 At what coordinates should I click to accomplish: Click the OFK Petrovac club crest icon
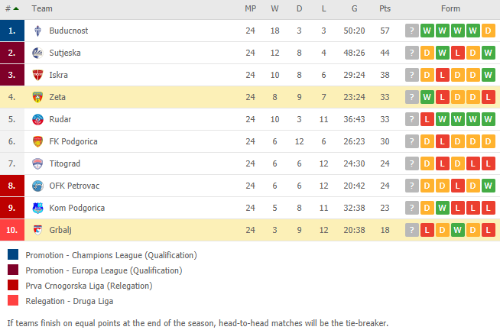coord(37,186)
